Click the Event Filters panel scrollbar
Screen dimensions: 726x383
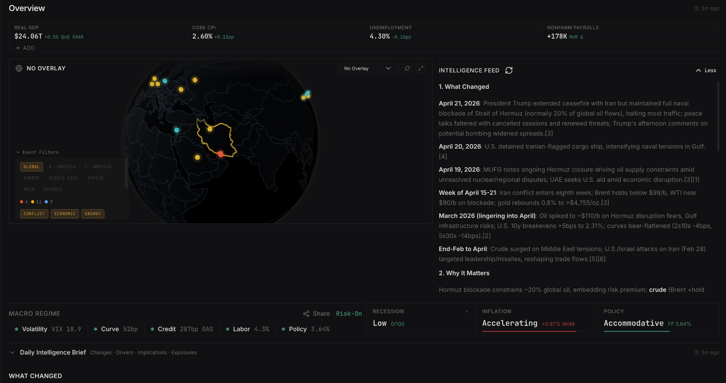(x=126, y=173)
